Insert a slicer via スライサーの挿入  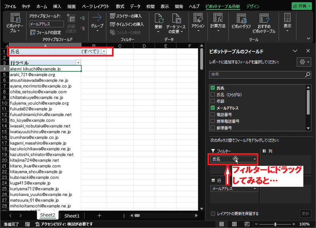(x=126, y=16)
